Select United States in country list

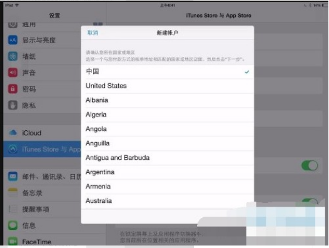pyautogui.click(x=167, y=86)
